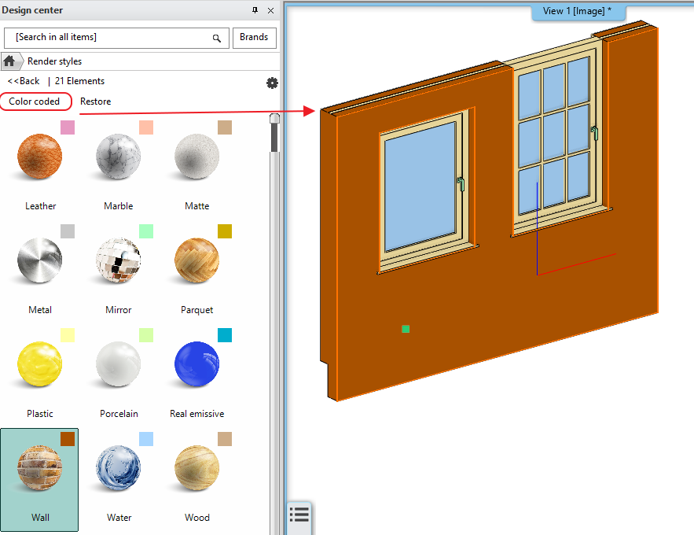Select the Parquet render style sphere

(x=197, y=260)
